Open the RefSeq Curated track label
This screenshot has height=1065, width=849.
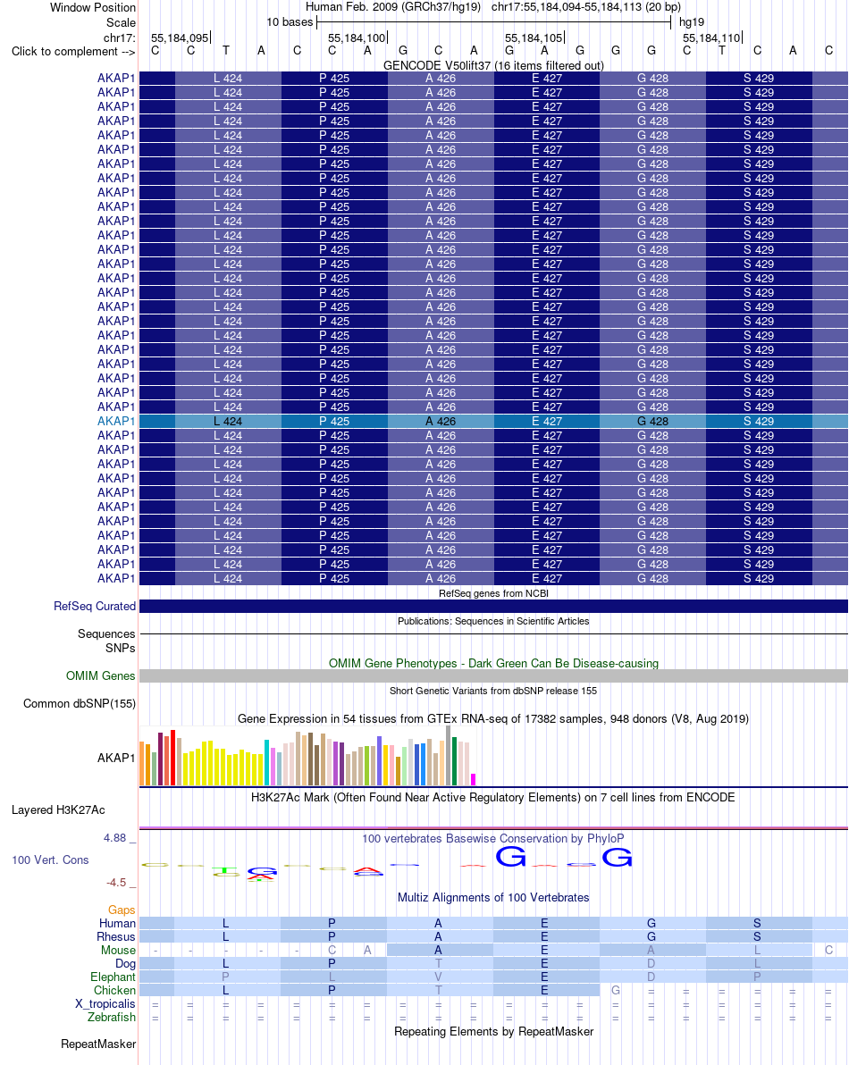95,606
